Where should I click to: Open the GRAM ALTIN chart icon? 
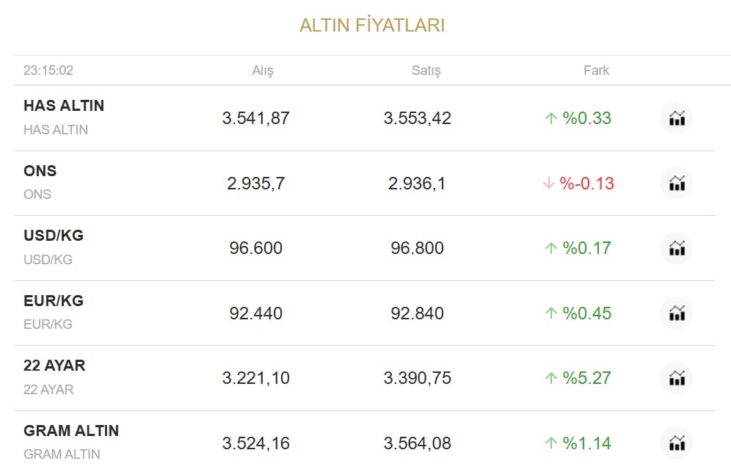[676, 443]
